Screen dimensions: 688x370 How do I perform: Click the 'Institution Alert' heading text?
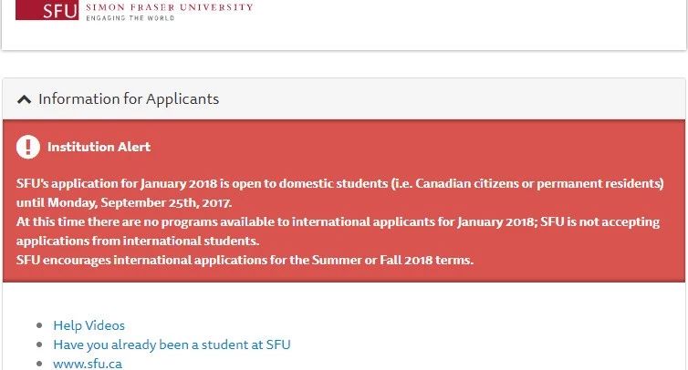pyautogui.click(x=99, y=147)
